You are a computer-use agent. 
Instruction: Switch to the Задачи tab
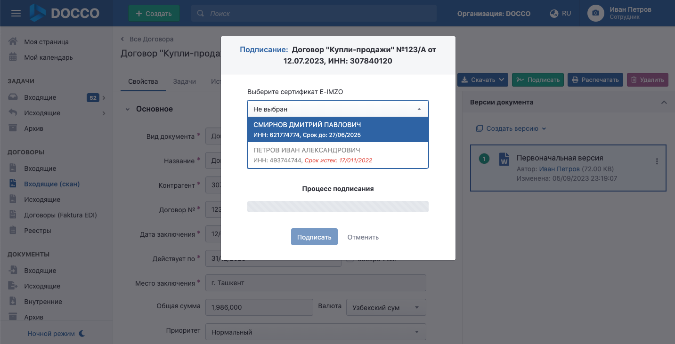[x=184, y=81]
